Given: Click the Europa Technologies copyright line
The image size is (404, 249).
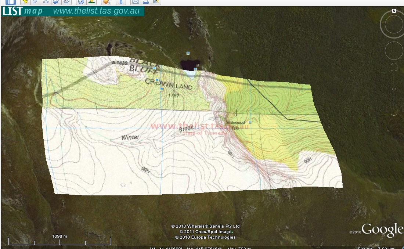Looking at the screenshot, I should 205,237.
